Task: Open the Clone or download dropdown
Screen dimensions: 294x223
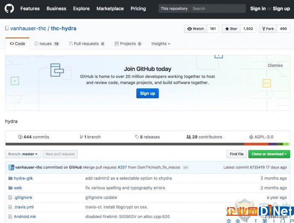Action: coord(269,154)
